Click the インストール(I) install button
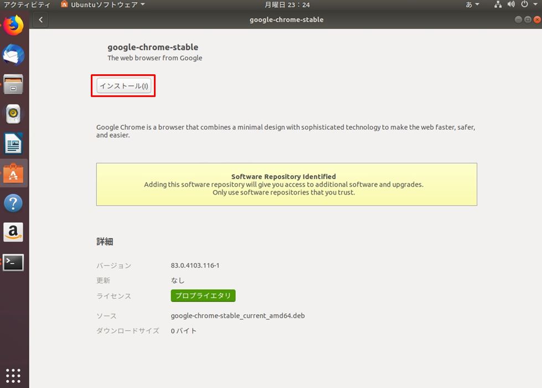 point(124,86)
